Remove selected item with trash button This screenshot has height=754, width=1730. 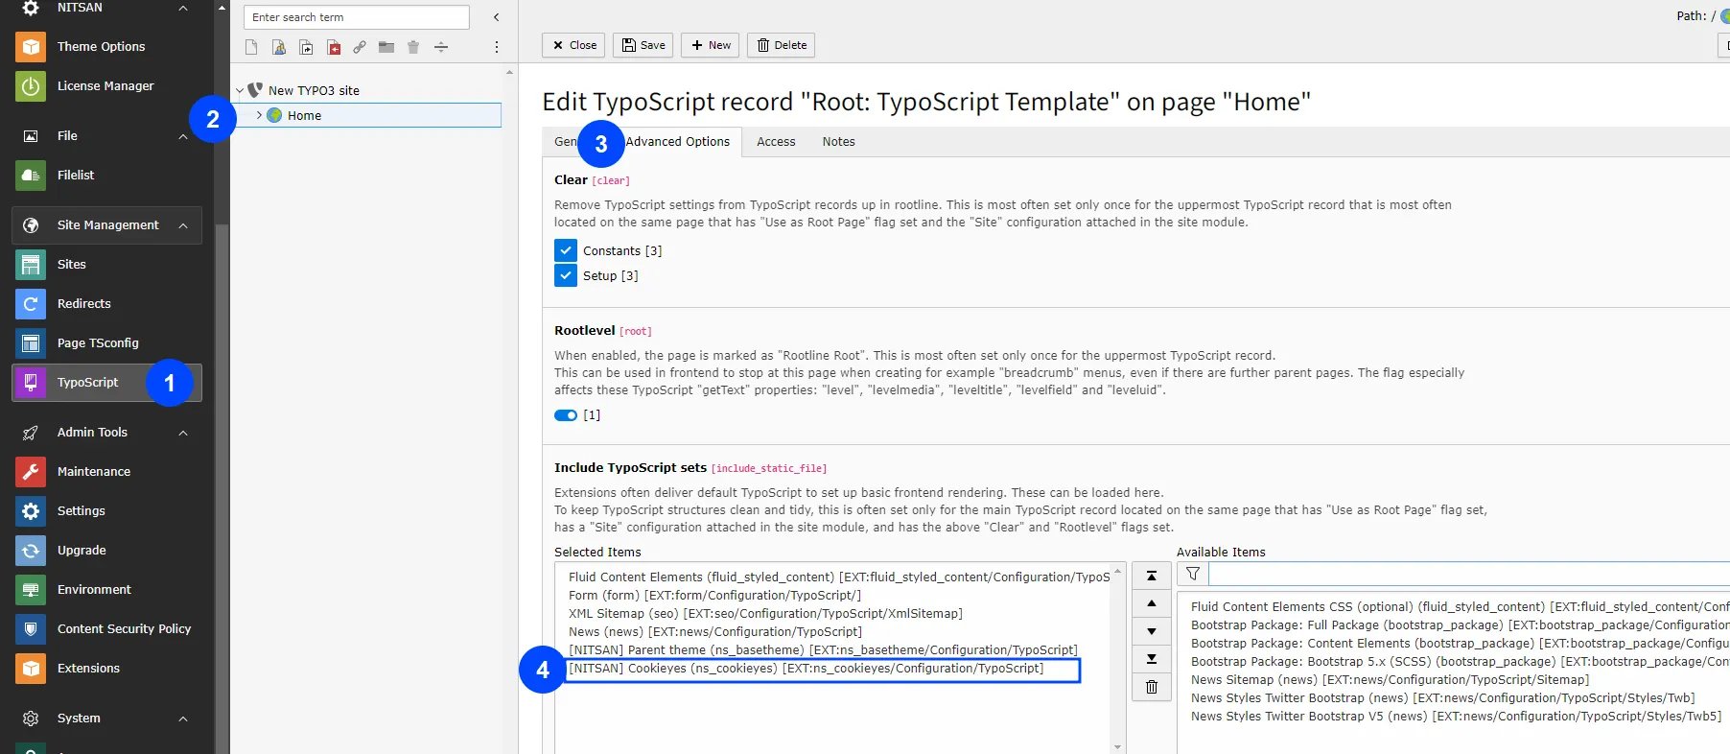pos(1152,687)
